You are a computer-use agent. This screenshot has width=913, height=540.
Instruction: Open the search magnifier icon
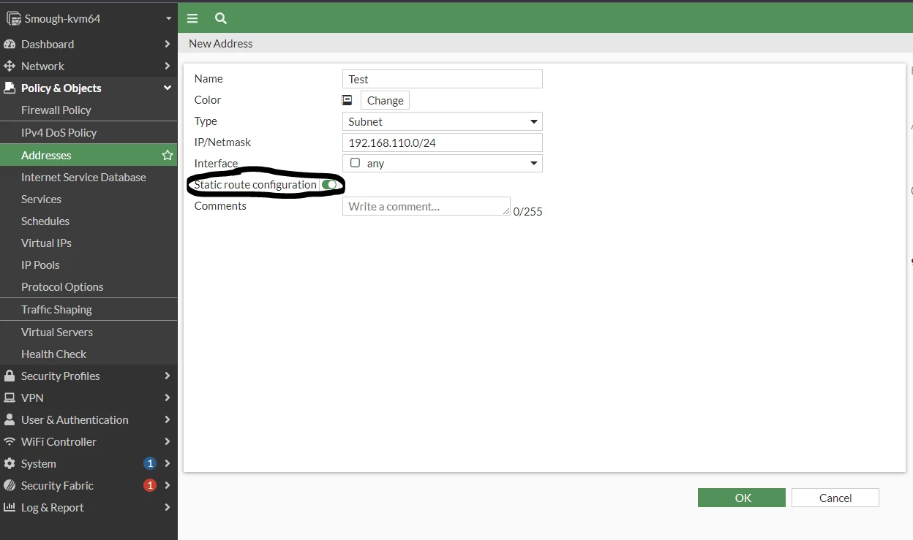[221, 18]
